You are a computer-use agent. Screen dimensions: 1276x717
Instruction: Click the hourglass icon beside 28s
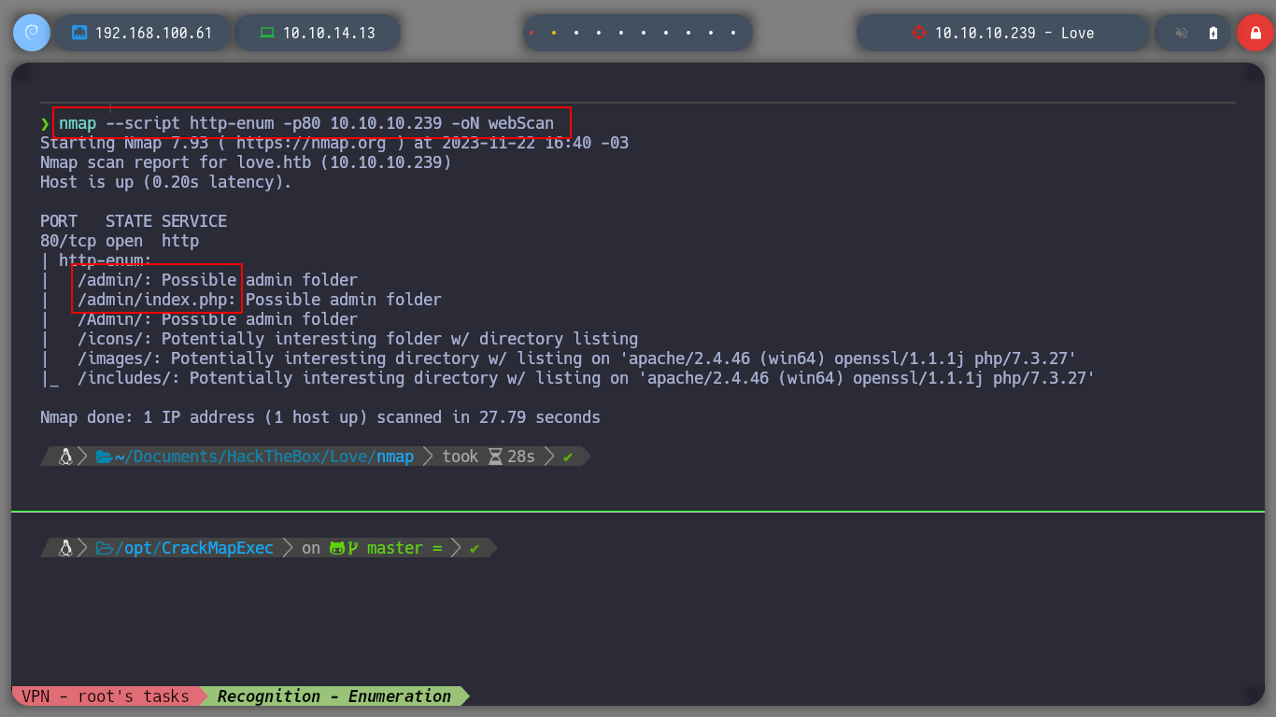tap(496, 457)
